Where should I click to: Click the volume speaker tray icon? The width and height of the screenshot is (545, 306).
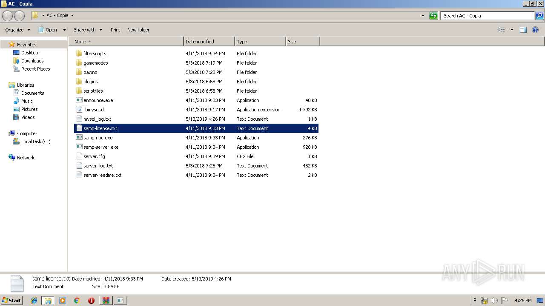[x=494, y=300]
